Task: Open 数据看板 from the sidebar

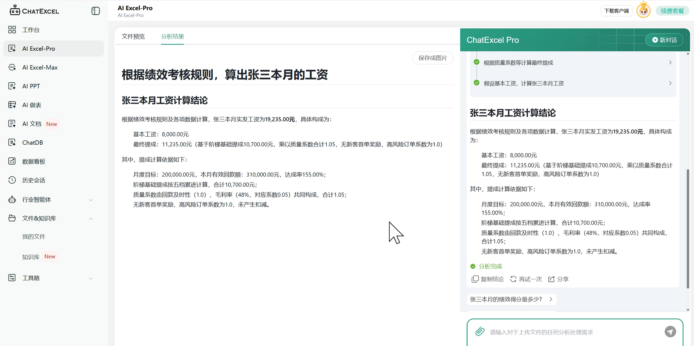Action: pyautogui.click(x=53, y=161)
